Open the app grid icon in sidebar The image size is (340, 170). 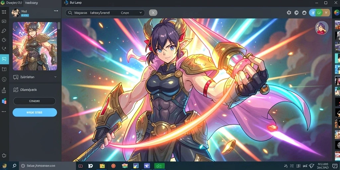pos(4,12)
